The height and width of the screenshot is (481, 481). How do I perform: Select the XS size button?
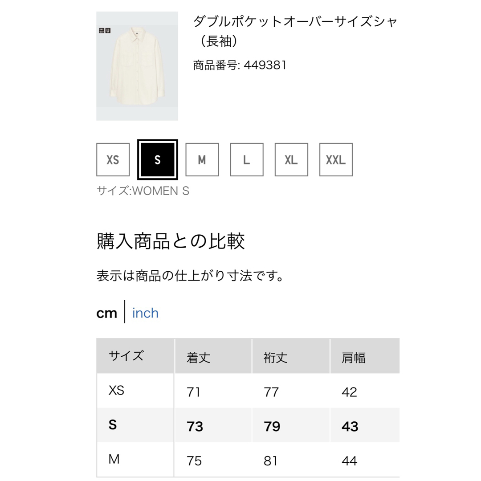point(113,159)
